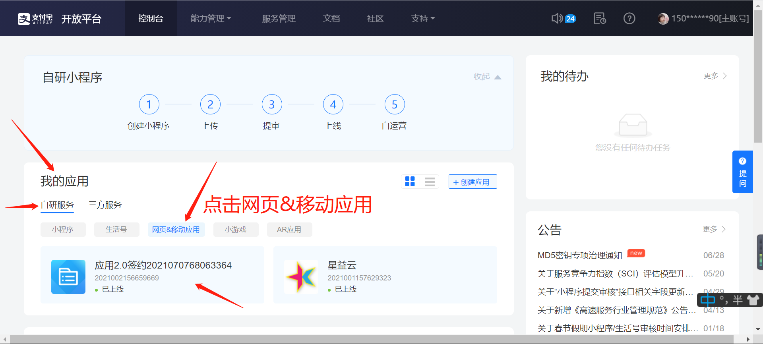Open 服务管理 in top navigation
This screenshot has height=344, width=763.
(279, 18)
